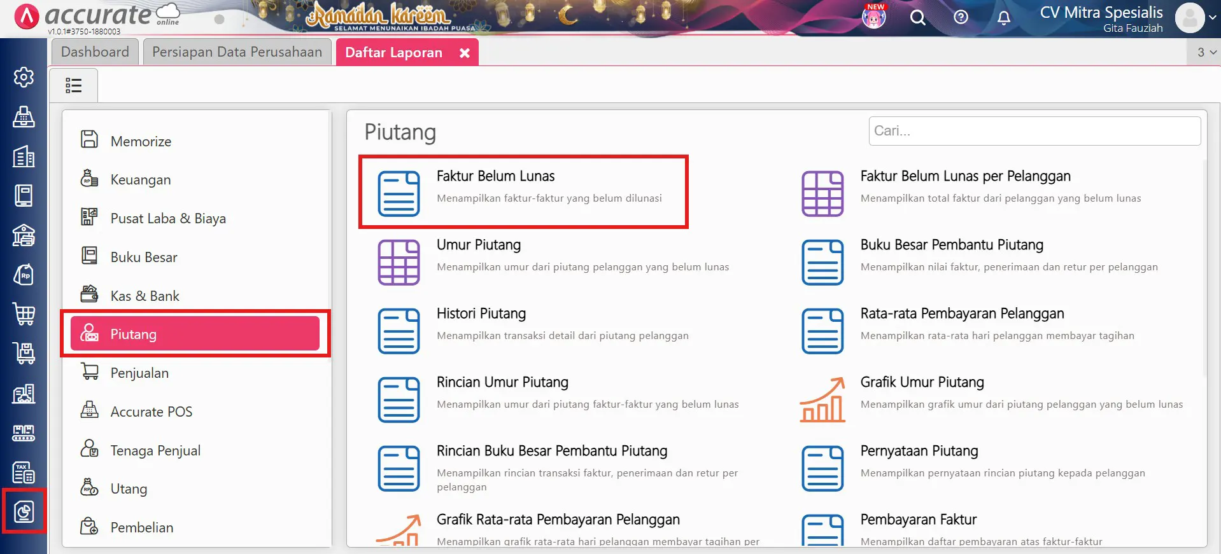Switch to Persiapan Data Perusahaan tab
Screen dimensions: 1221x554
tap(237, 52)
